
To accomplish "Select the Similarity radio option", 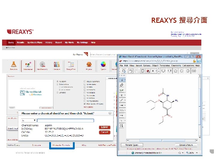I will pyautogui.click(x=57, y=93).
